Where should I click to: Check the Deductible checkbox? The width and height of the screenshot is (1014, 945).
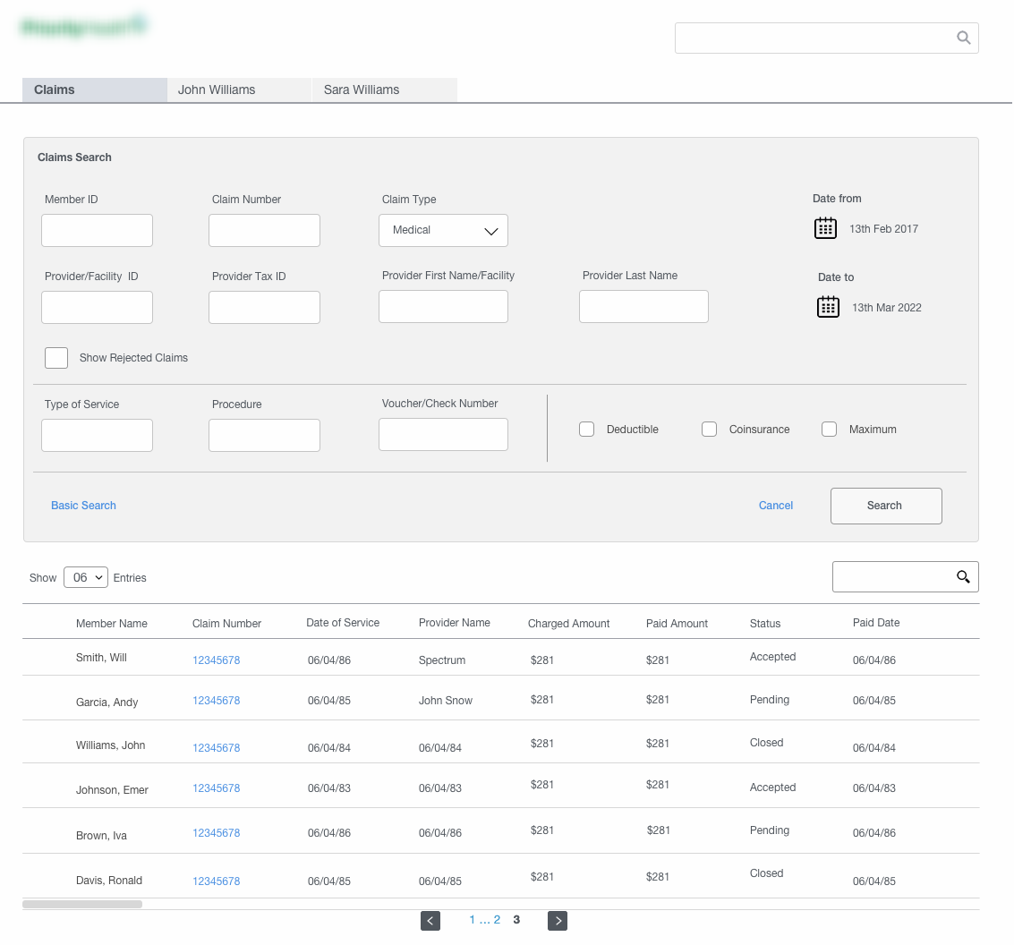pyautogui.click(x=587, y=430)
